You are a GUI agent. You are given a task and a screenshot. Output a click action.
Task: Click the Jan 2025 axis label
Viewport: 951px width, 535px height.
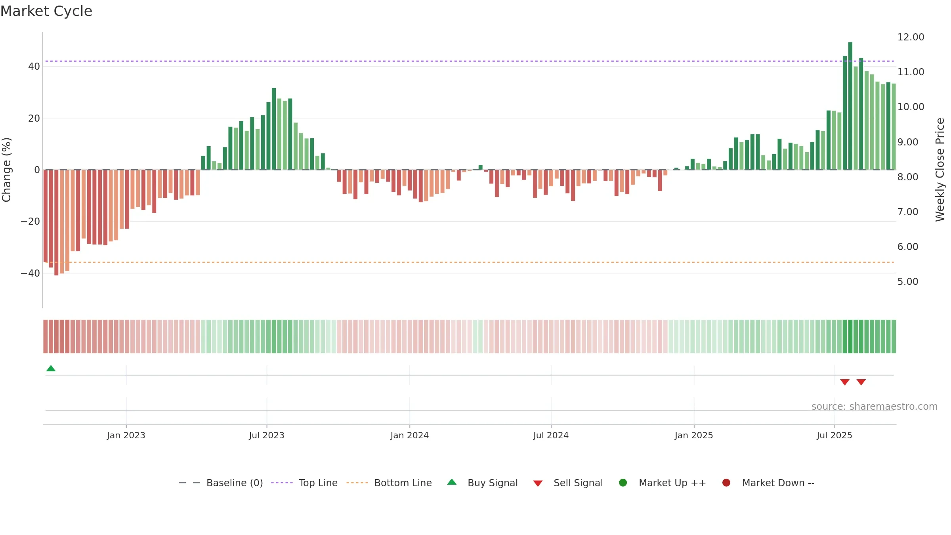pos(694,436)
